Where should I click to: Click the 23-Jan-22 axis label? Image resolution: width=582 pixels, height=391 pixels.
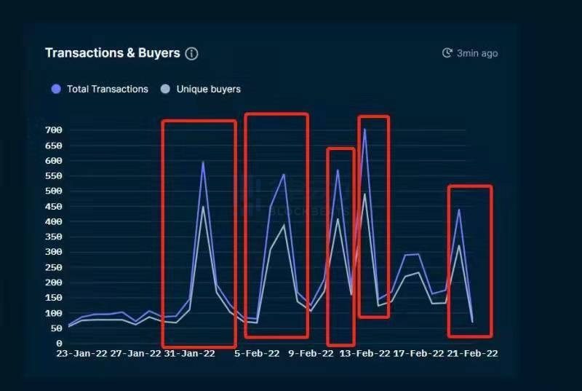pos(81,353)
